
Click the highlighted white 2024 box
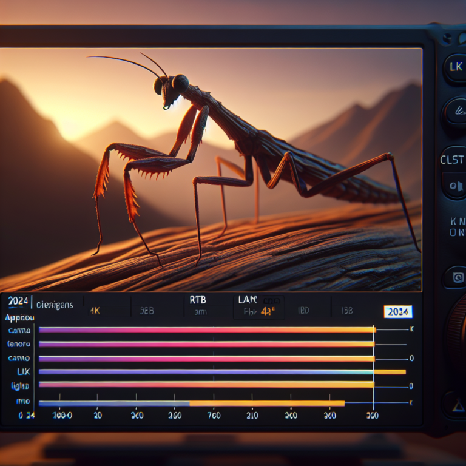398,311
